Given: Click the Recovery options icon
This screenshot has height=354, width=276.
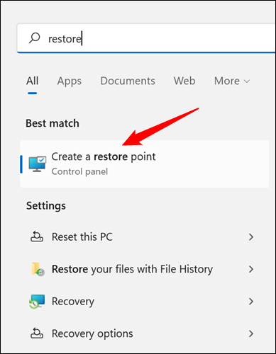Looking at the screenshot, I should 37,333.
